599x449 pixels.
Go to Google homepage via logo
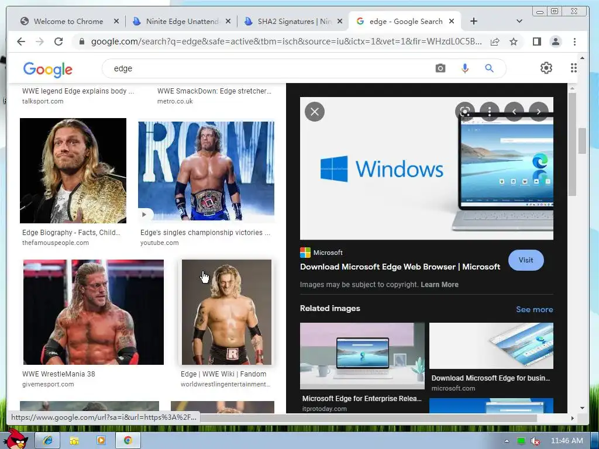[x=48, y=70]
